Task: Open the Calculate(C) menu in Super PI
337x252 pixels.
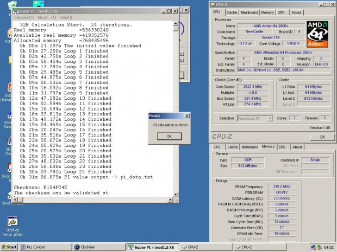Action: click(x=24, y=17)
